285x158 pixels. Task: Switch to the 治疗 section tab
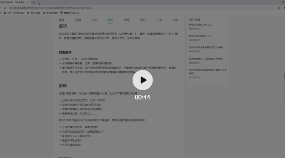click(x=127, y=20)
